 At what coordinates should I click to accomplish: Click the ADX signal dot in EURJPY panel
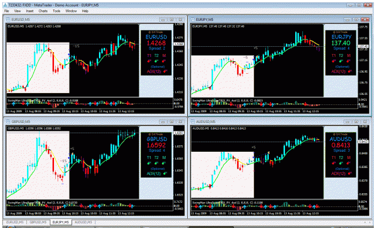coord(350,71)
